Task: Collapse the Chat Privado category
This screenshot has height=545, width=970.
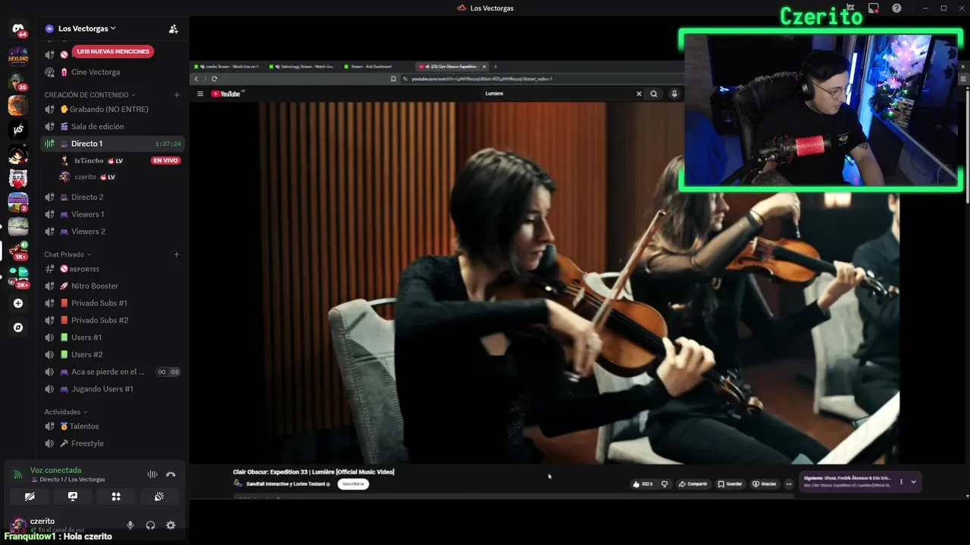Action: (x=67, y=254)
